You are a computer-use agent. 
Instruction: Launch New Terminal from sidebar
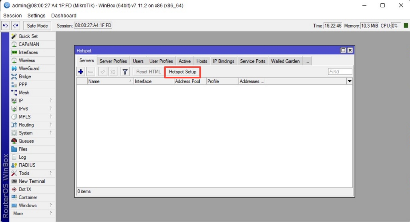coord(32,181)
